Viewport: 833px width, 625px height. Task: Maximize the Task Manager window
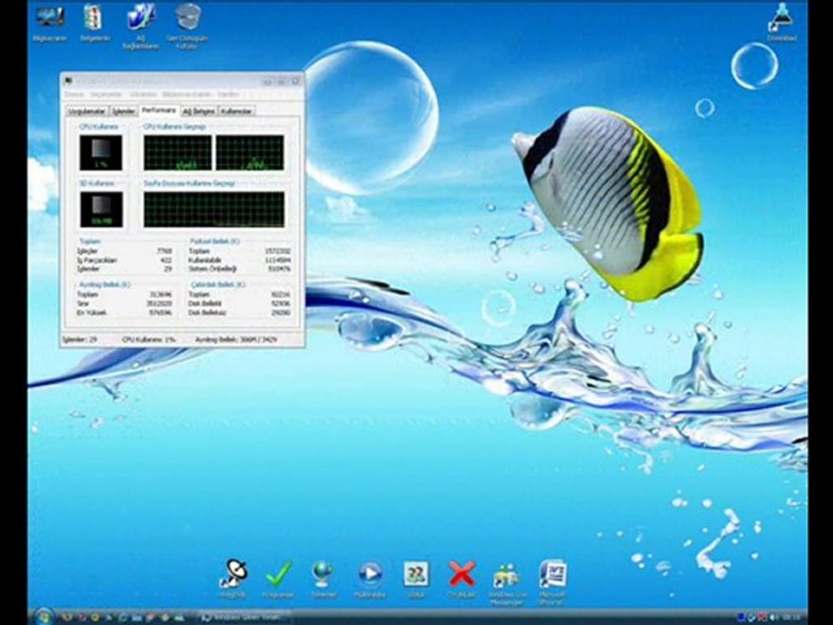(281, 82)
